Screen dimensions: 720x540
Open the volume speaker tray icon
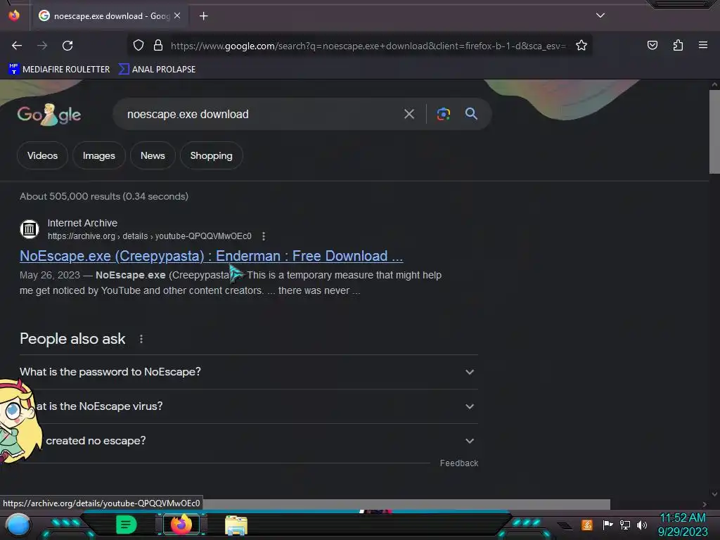coord(642,525)
